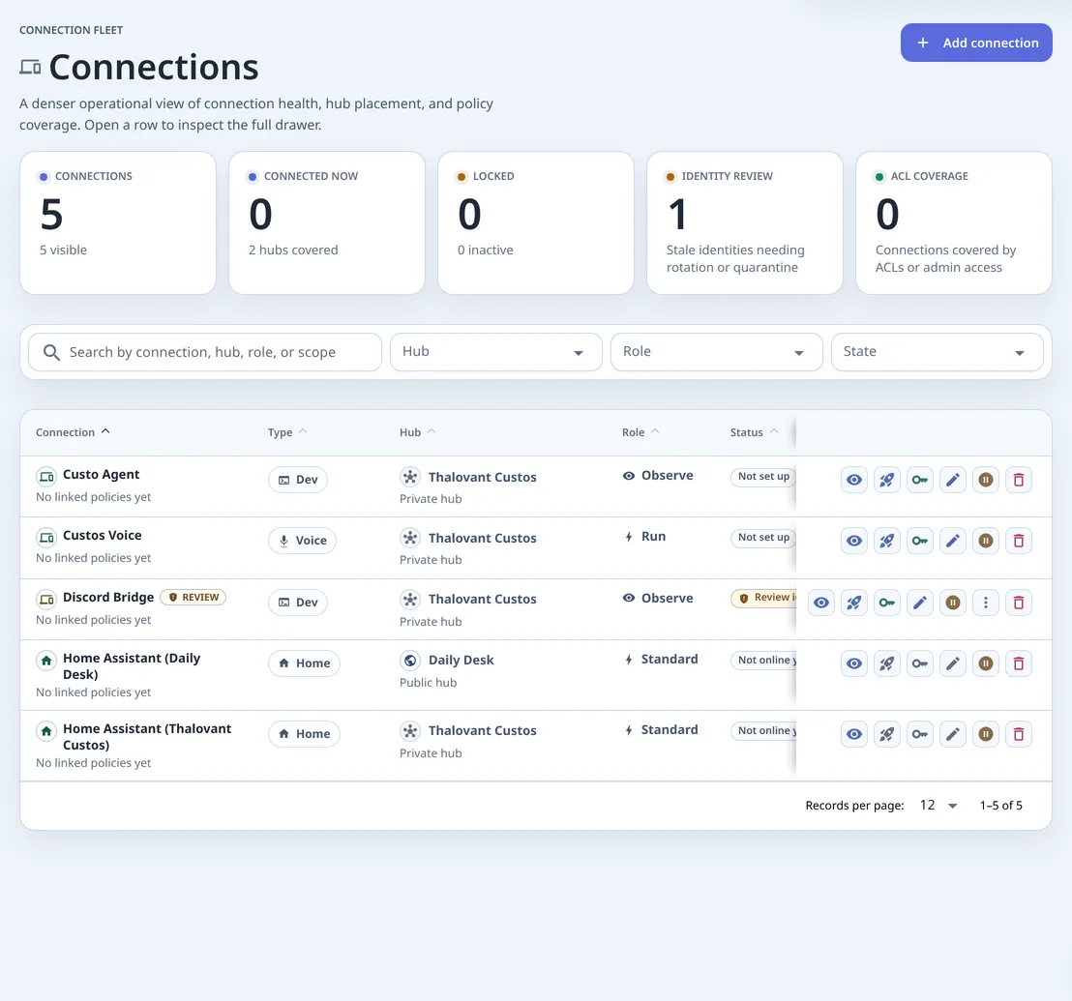Pause Home Assistant (Thalovant Custos) connection
This screenshot has width=1072, height=1001.
[985, 734]
